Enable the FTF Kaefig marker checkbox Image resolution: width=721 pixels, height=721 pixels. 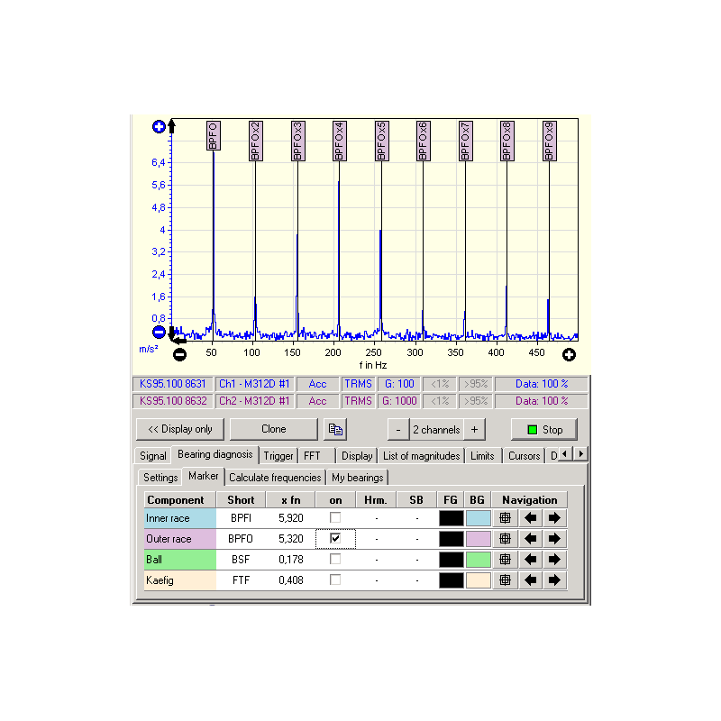pyautogui.click(x=335, y=580)
